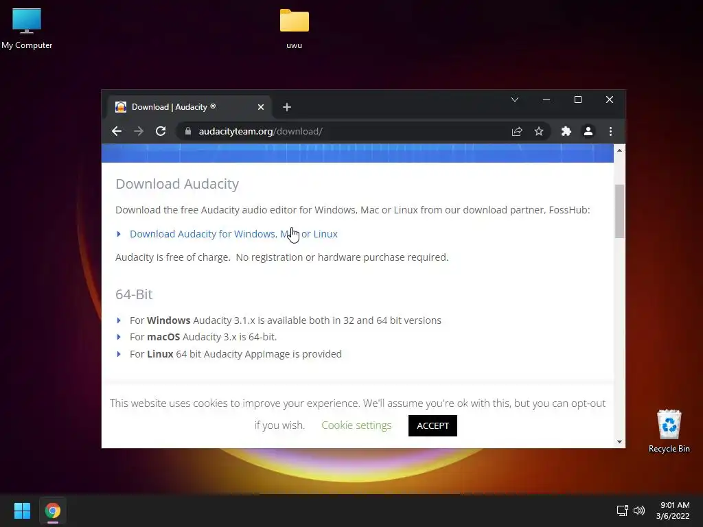Click the page scrollbar down arrow
Viewport: 703px width, 527px height.
pos(620,442)
